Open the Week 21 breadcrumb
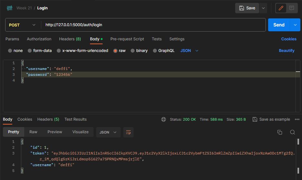The image size is (302, 180). pyautogui.click(x=24, y=8)
